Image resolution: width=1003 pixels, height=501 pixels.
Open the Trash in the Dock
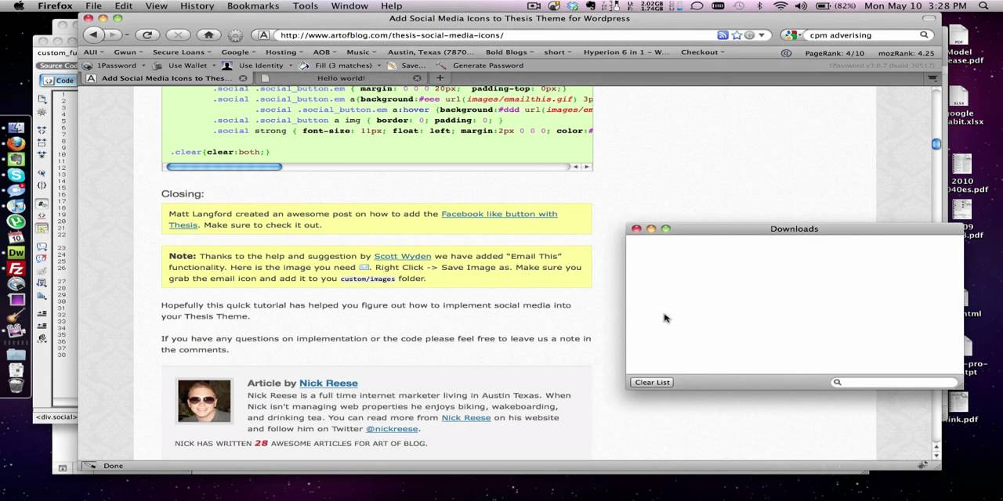(16, 384)
